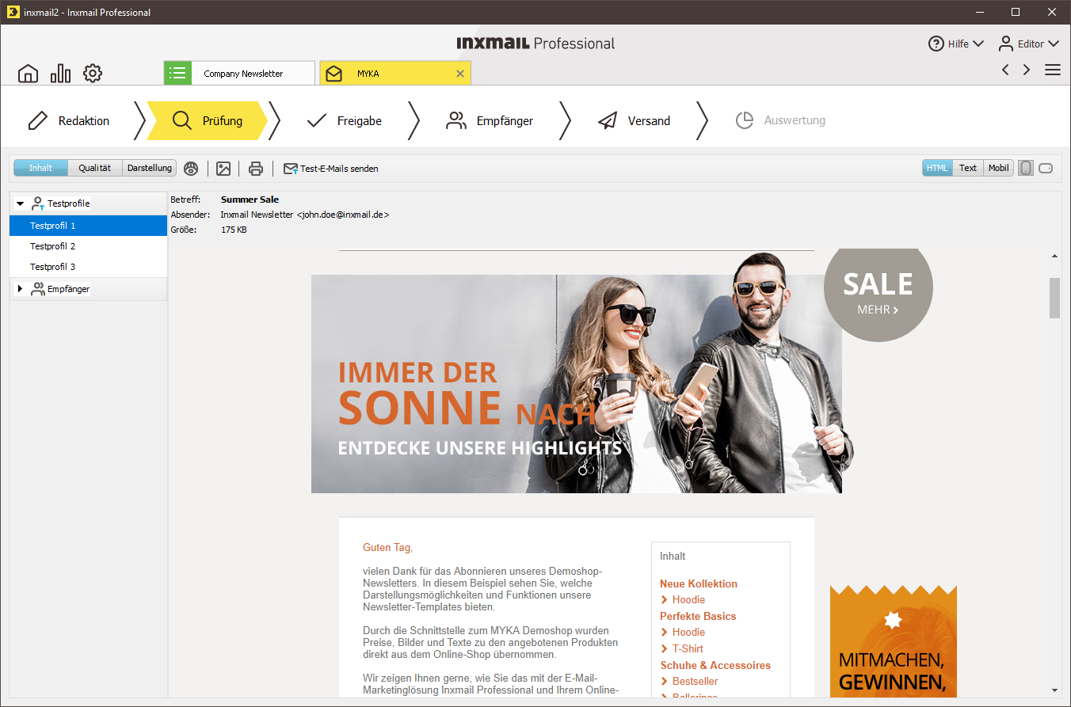Click Test-E-Mails senden
Image resolution: width=1071 pixels, height=707 pixels.
331,169
